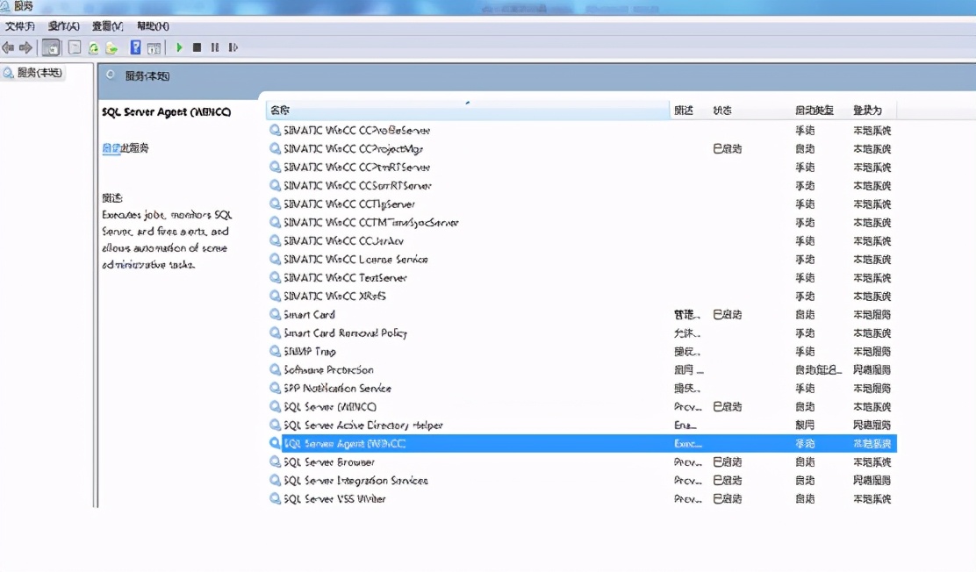This screenshot has width=976, height=572.
Task: Toggle the console tree panel icon
Action: [51, 47]
